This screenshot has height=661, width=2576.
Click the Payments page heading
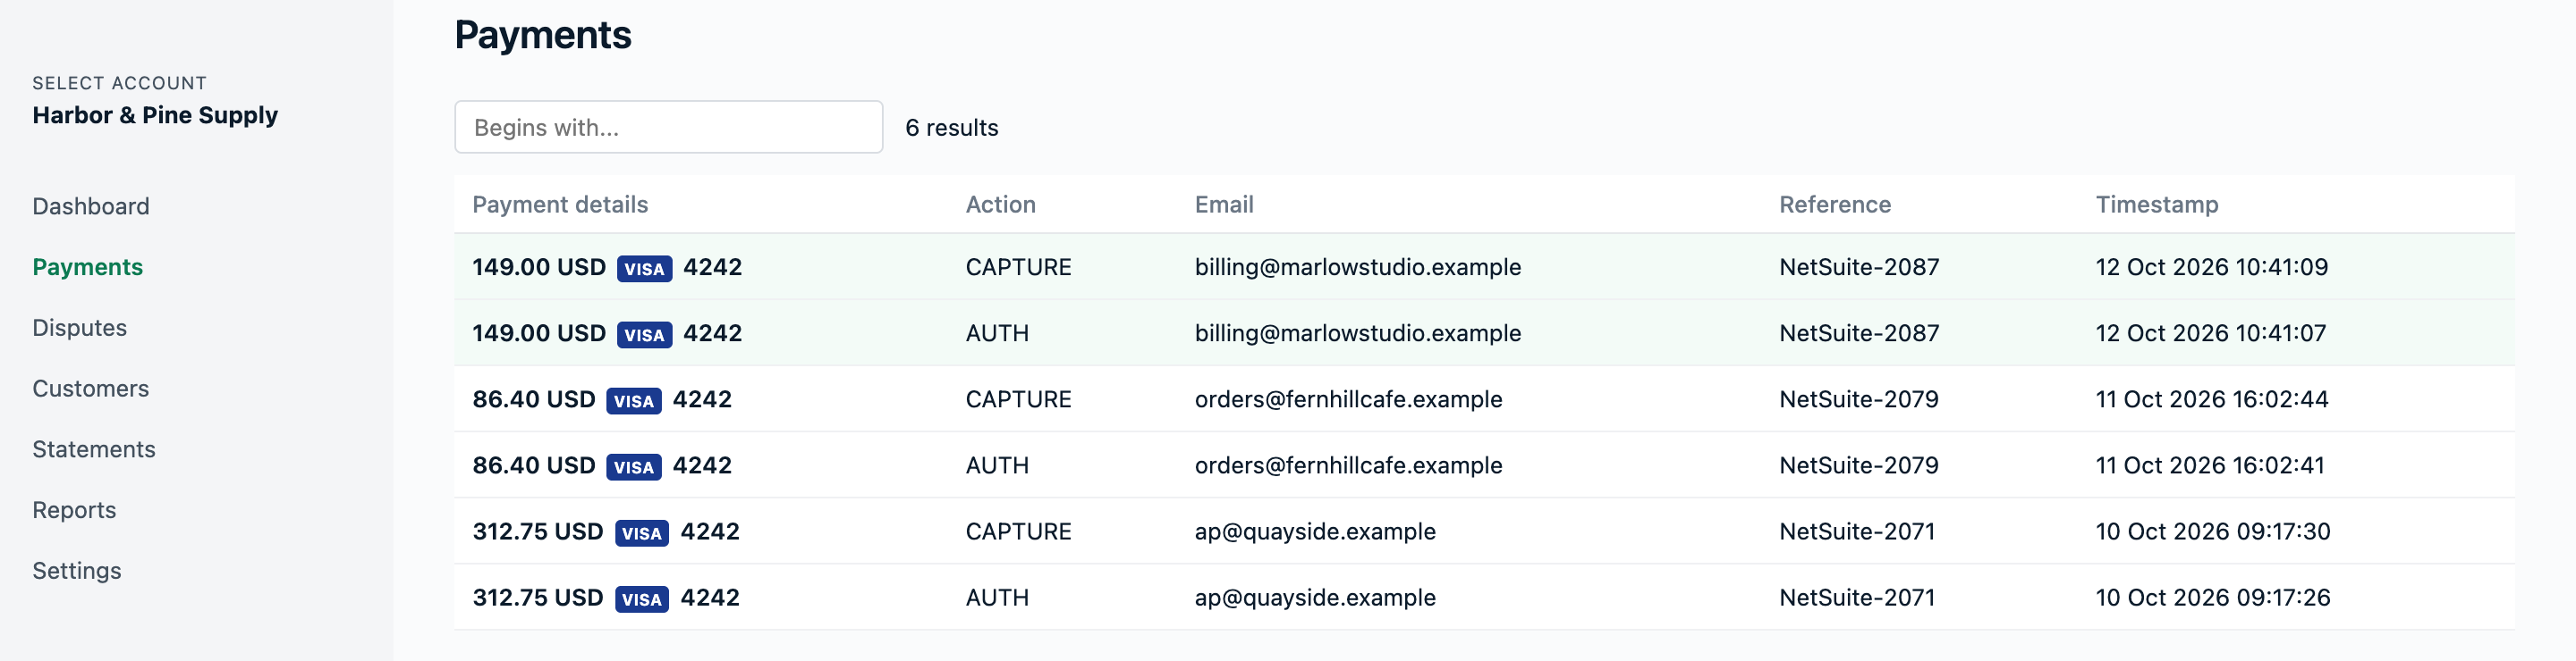tap(543, 35)
